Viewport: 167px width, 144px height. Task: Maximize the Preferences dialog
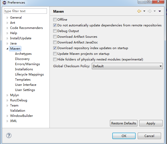[x=149, y=2]
